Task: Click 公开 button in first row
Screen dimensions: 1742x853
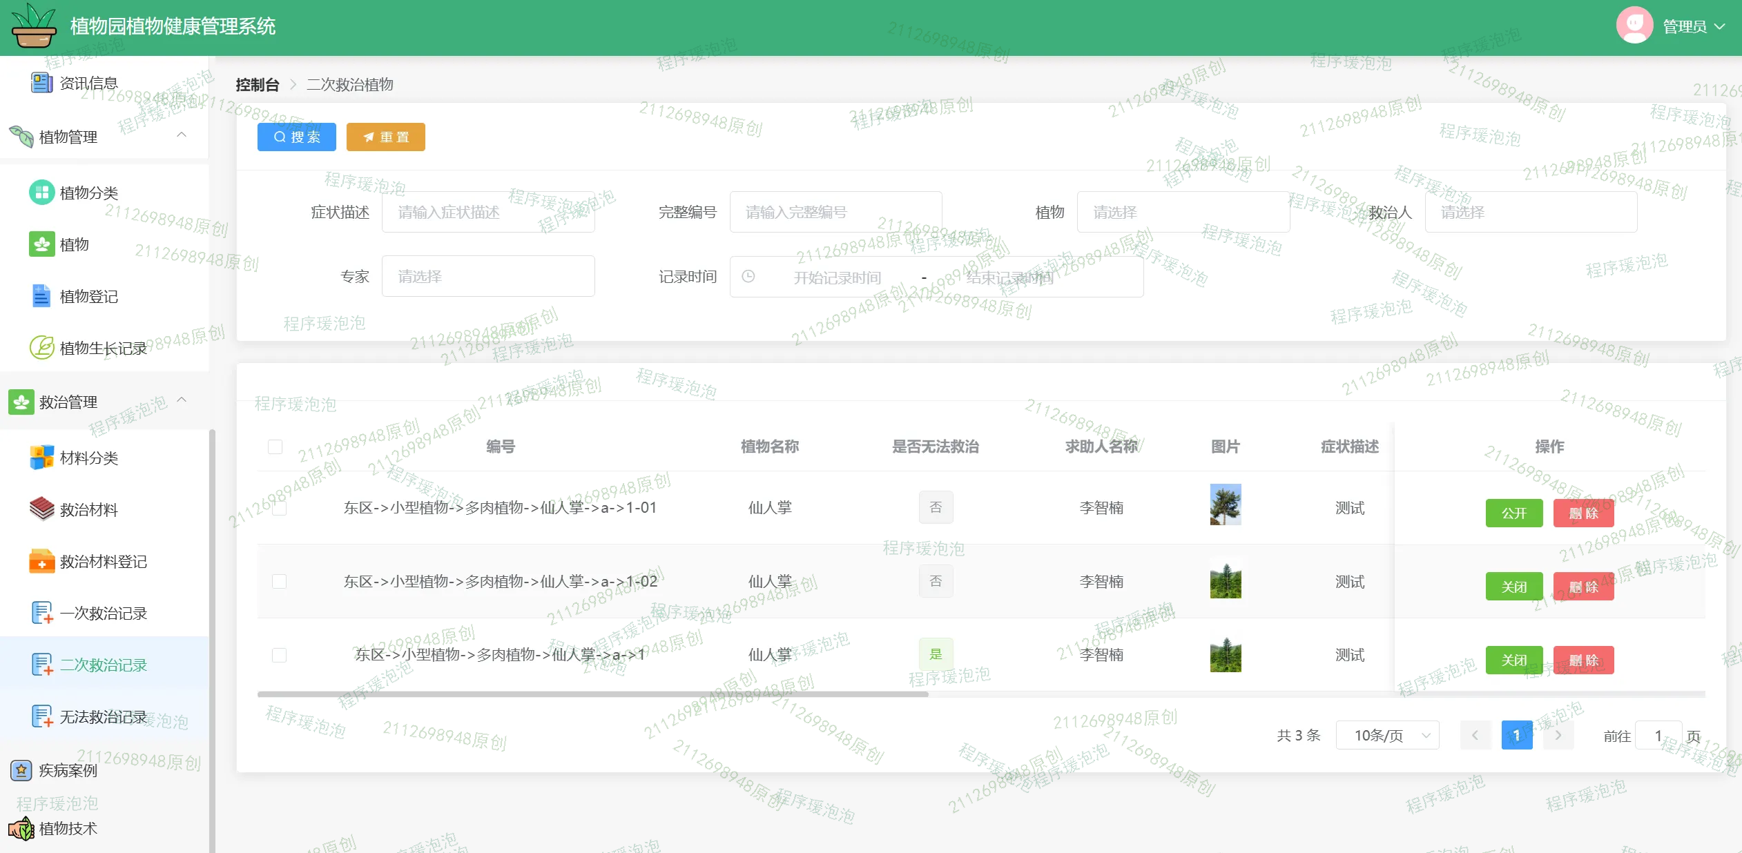Action: (1513, 513)
